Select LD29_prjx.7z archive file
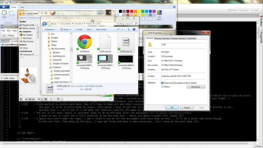 pos(126,44)
